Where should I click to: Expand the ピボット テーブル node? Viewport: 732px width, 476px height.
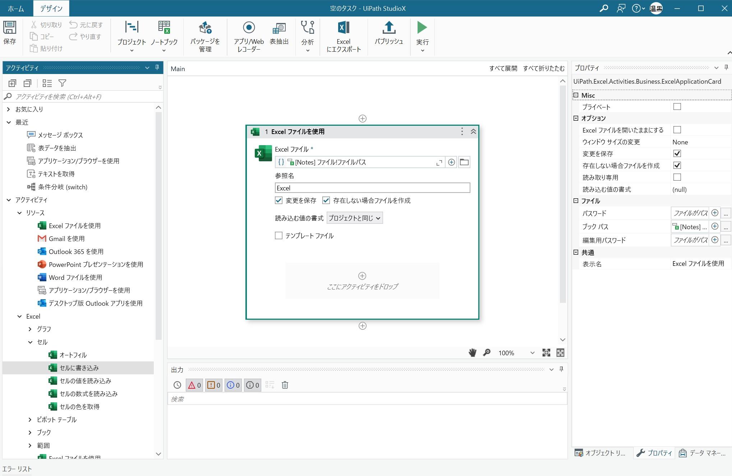pos(30,420)
